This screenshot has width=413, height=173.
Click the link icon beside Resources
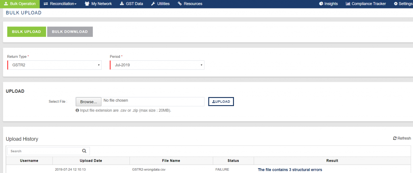(179, 4)
